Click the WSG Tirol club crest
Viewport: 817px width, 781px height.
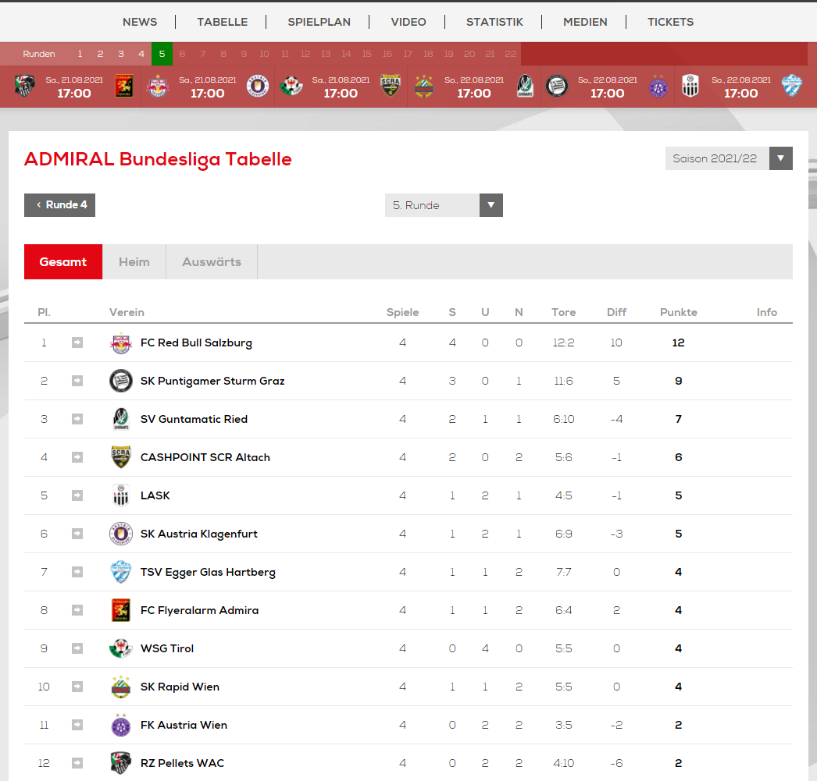[121, 649]
